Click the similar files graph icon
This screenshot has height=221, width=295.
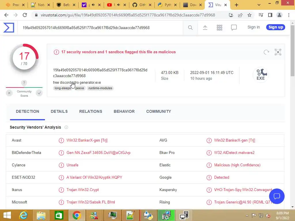[278, 52]
